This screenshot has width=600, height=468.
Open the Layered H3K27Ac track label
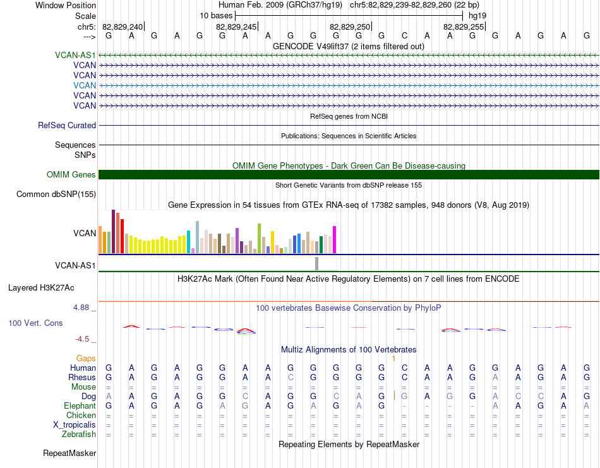(41, 288)
